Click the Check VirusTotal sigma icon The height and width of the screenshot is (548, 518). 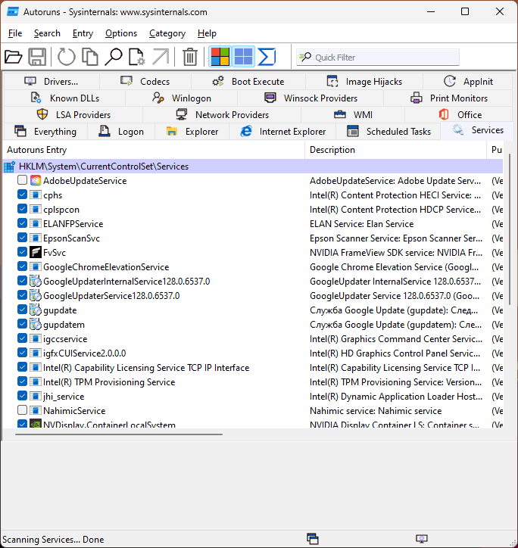(x=267, y=57)
